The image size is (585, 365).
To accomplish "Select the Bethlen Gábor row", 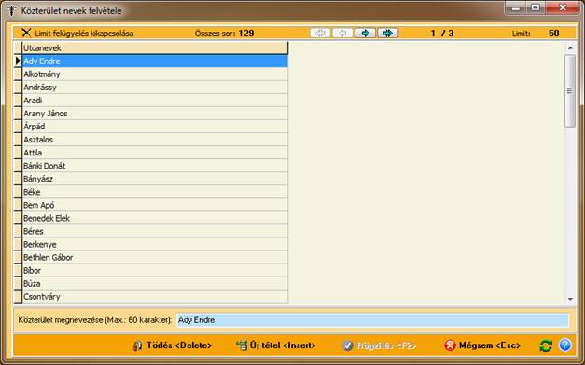I will click(x=155, y=257).
